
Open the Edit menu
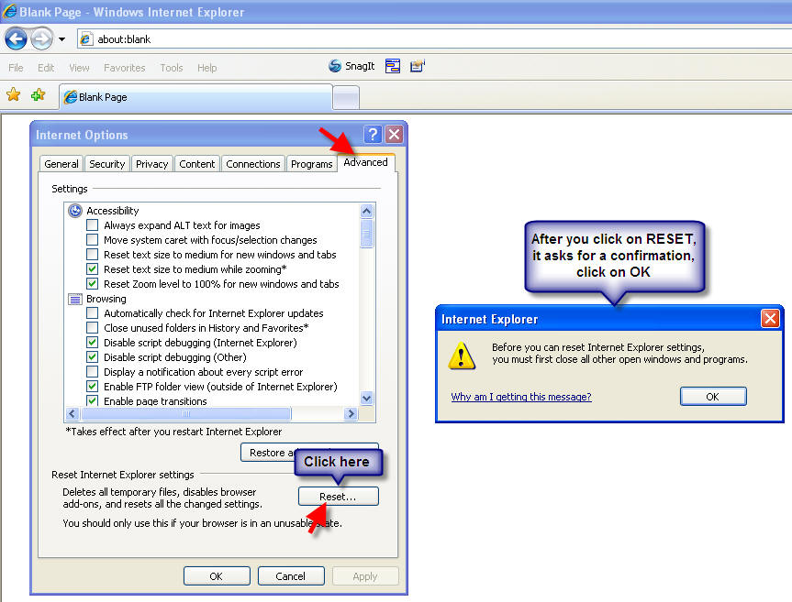click(46, 68)
